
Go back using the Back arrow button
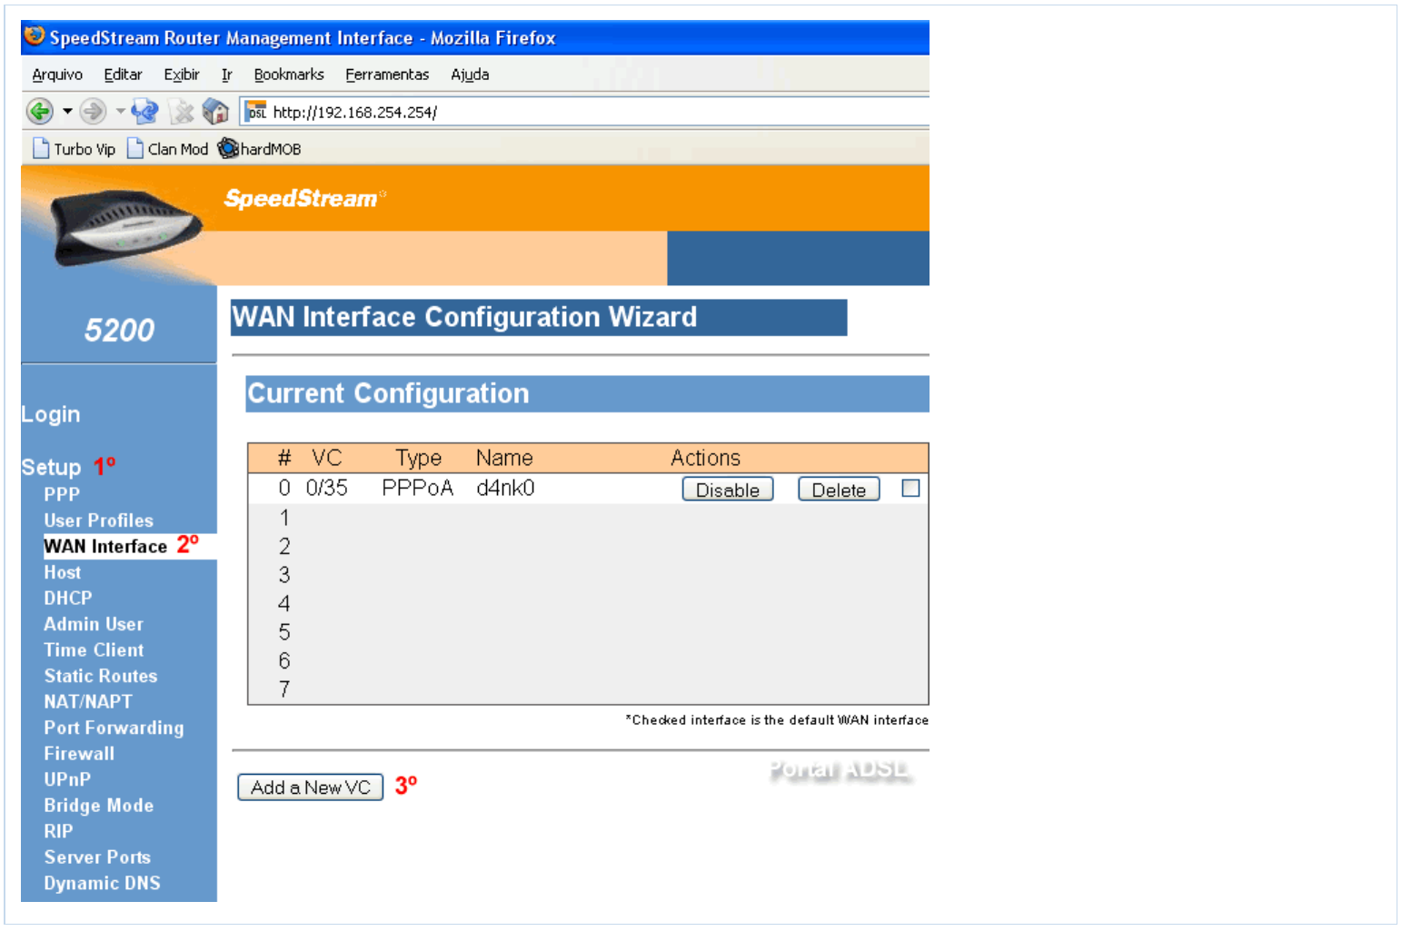(39, 112)
